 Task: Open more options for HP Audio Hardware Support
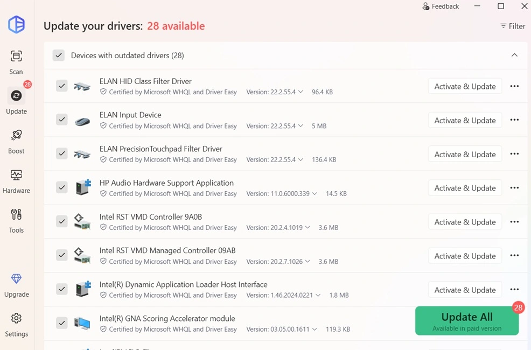514,188
